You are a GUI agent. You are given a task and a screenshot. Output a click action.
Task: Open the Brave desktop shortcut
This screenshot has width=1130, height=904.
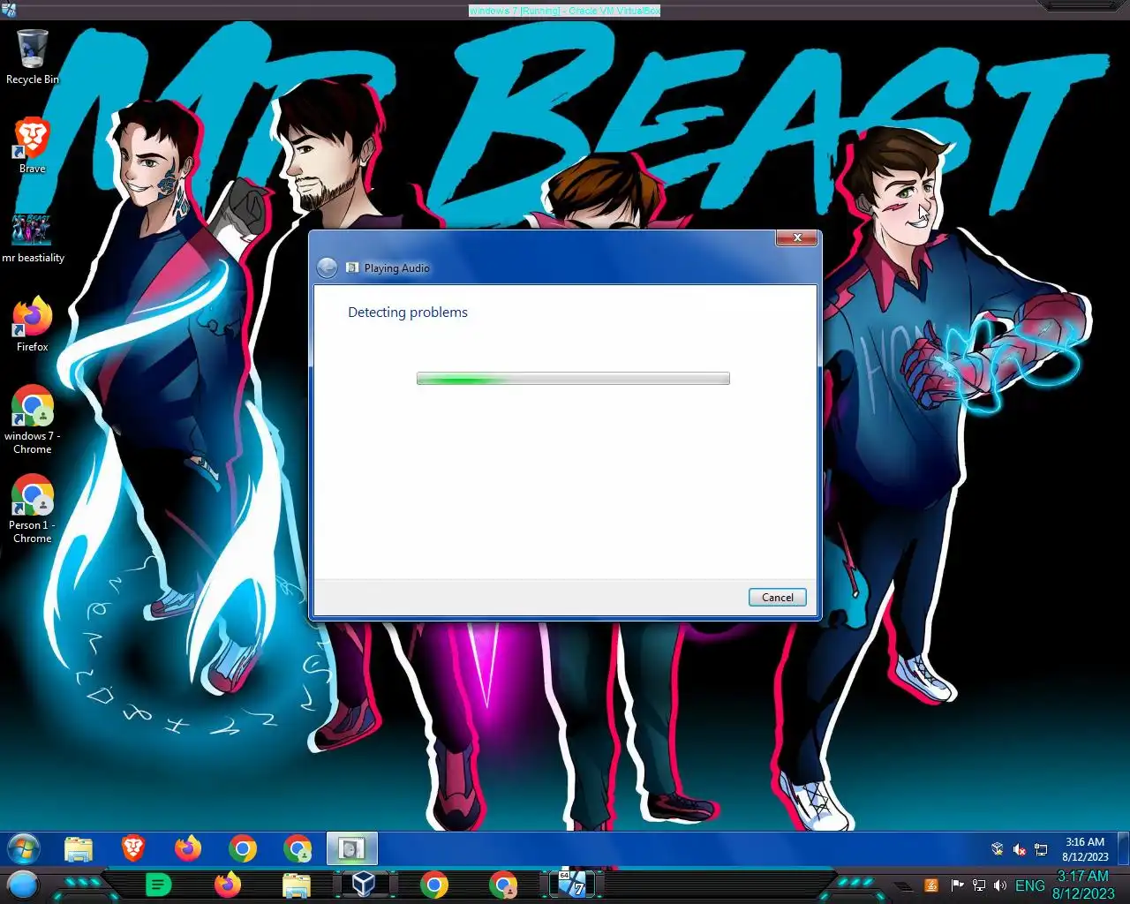[32, 146]
